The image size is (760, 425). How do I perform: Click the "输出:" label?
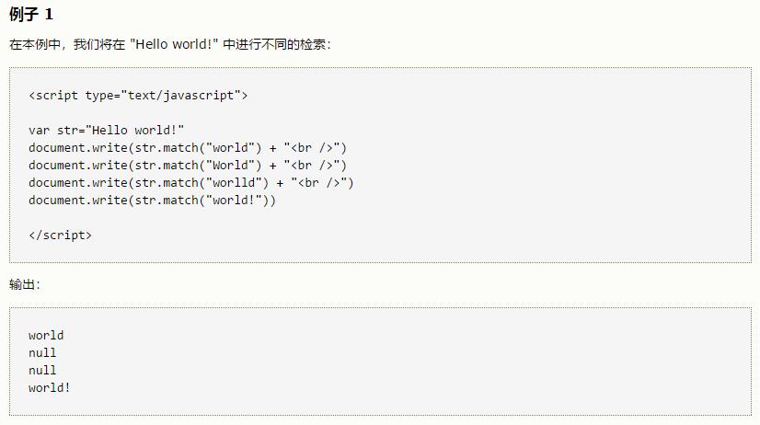coord(25,284)
